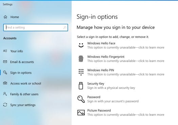Click the 'Settings' window title
Image resolution: width=178 pixels, height=125 pixels.
7,4
